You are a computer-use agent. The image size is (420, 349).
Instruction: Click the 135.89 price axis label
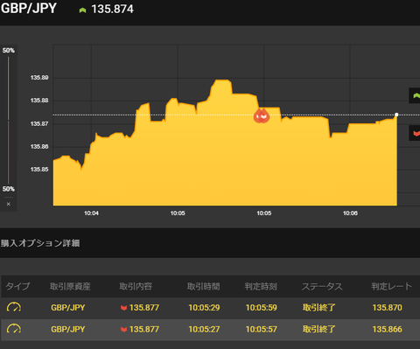(x=39, y=78)
